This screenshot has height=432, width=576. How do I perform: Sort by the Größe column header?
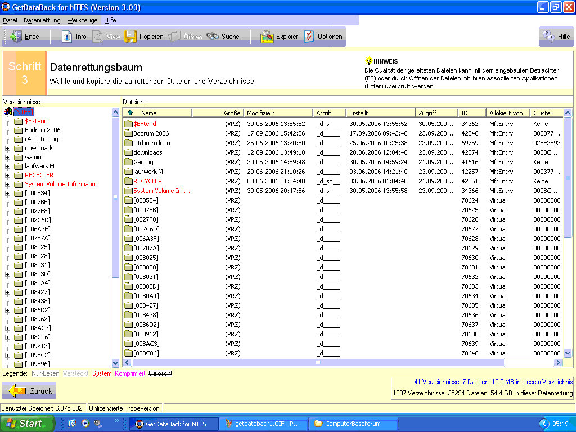coord(218,112)
